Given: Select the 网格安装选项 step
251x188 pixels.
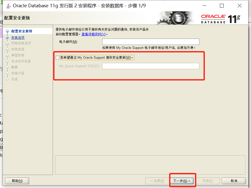Looking at the screenshot, I should click(x=21, y=43).
